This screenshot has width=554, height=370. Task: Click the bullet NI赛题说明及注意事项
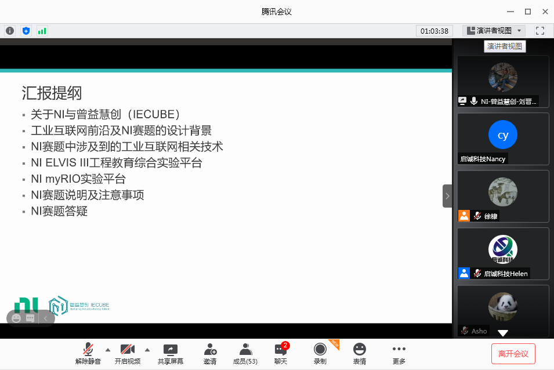[88, 195]
